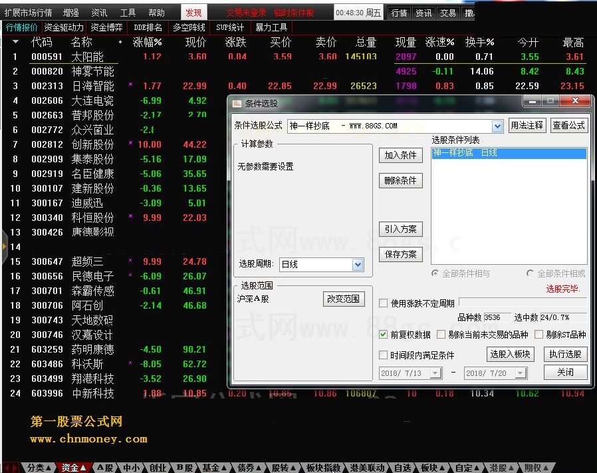Image resolution: width=597 pixels, height=473 pixels.
Task: Click the yellow side-panel arrow near row 14
Action: (4, 246)
